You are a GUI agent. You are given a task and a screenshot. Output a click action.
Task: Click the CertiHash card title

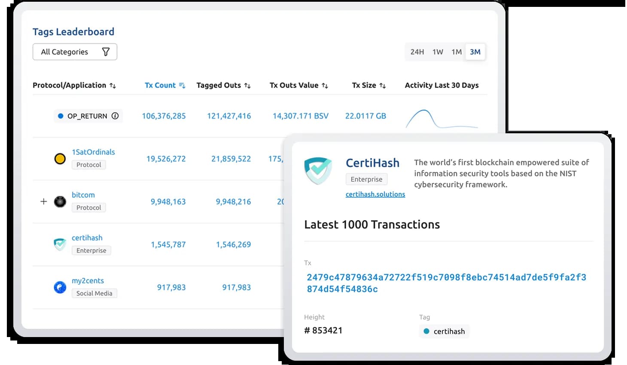tap(372, 163)
